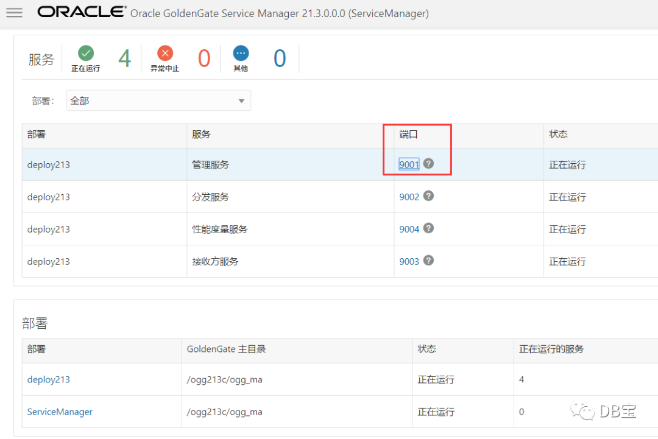Open the deploy213 deployment link

coord(49,379)
